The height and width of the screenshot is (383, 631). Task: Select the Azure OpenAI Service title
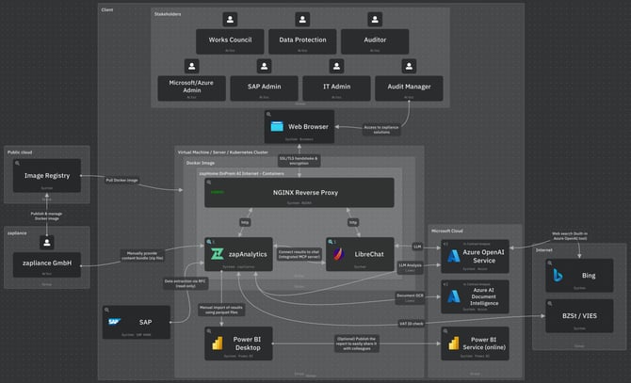coord(484,256)
